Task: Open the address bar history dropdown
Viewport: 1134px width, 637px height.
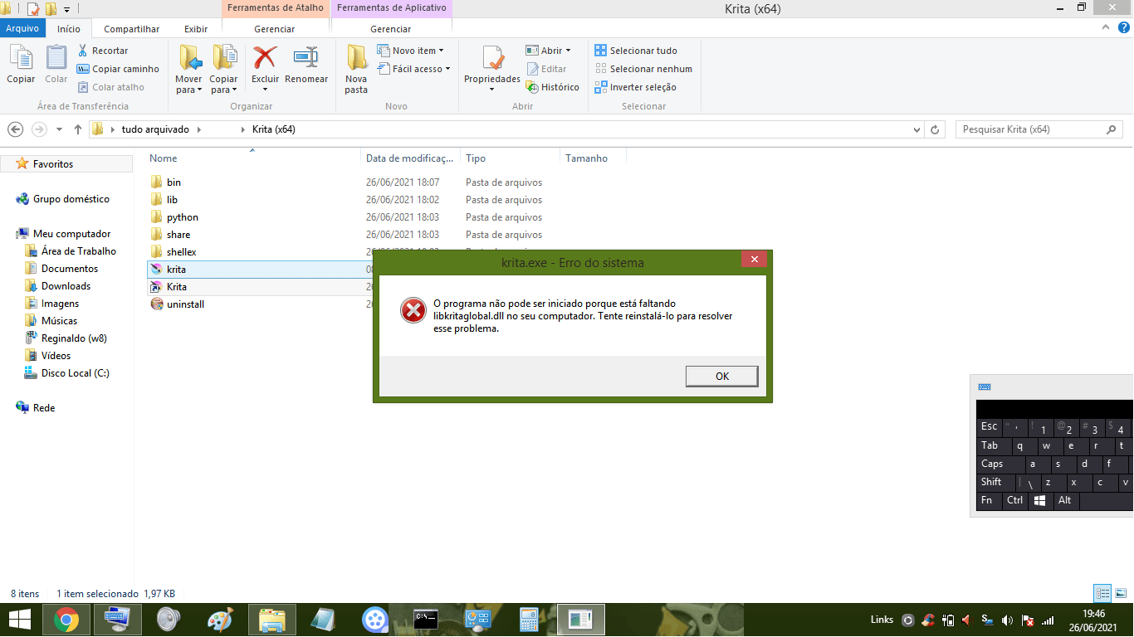Action: click(x=916, y=129)
